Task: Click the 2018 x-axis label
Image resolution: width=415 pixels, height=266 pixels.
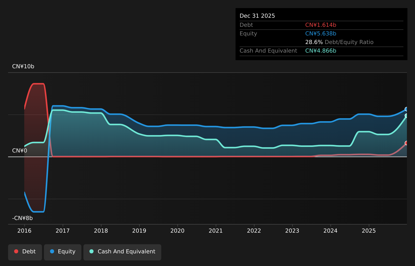Action: point(101,231)
